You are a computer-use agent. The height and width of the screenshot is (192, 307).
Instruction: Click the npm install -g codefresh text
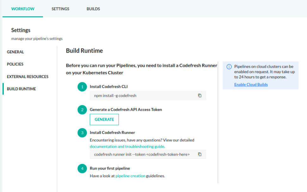115,96
